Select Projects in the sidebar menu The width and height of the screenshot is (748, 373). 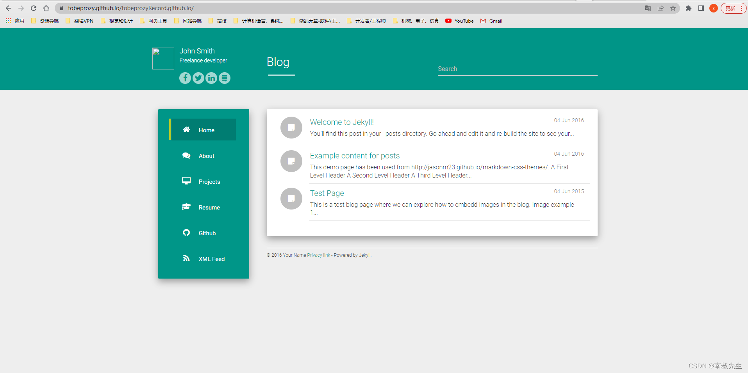pyautogui.click(x=203, y=181)
